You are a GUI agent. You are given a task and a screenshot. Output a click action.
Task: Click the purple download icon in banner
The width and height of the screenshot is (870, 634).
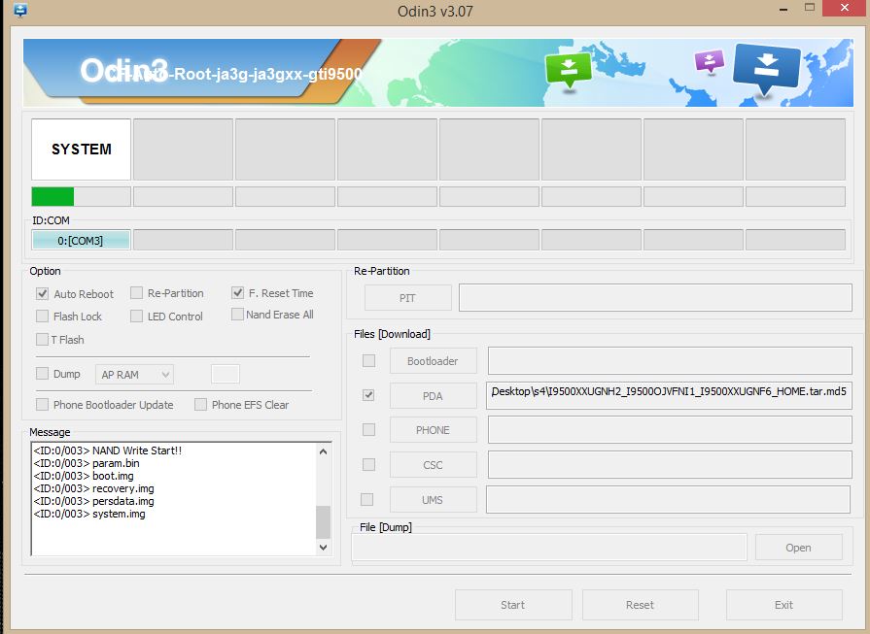point(710,62)
